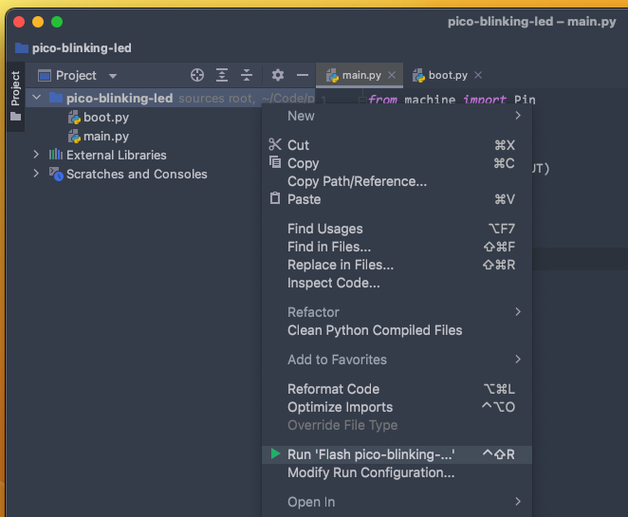
Task: Open the Project view dropdown arrow
Action: (113, 76)
